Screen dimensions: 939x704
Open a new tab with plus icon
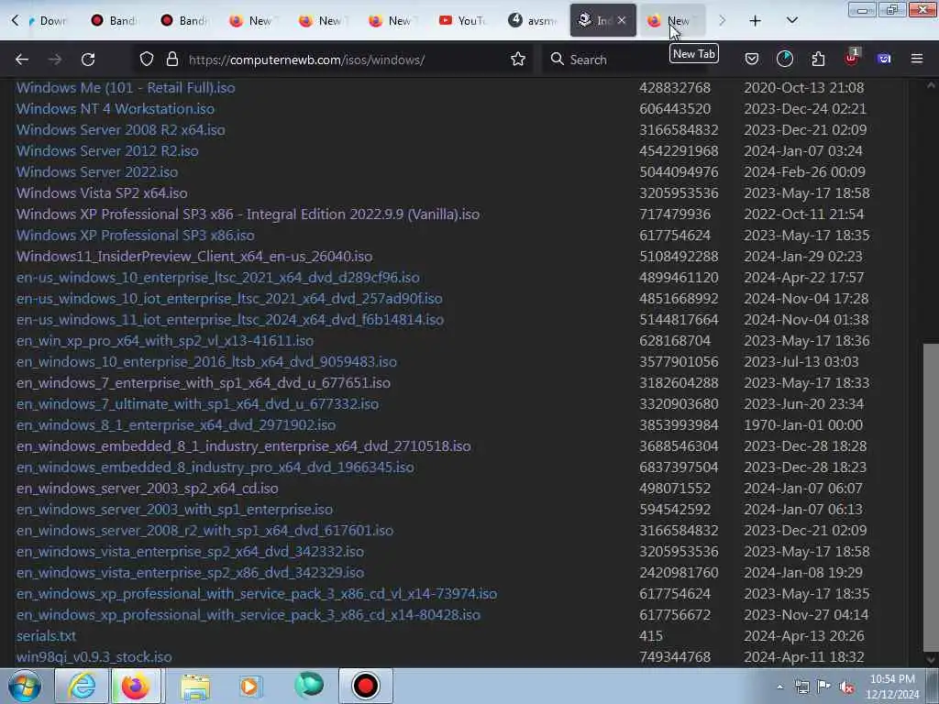(756, 21)
